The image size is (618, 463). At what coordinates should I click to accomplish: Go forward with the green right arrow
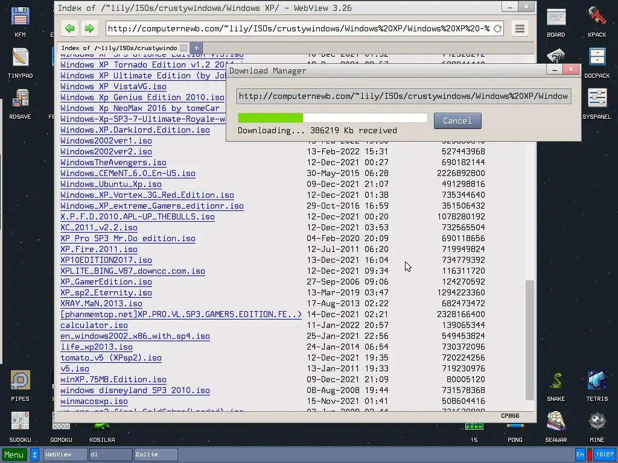[x=89, y=28]
